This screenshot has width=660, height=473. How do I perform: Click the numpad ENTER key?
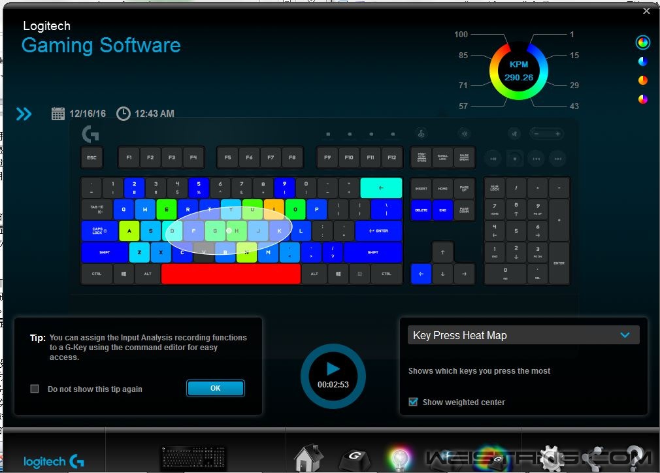[x=559, y=263]
